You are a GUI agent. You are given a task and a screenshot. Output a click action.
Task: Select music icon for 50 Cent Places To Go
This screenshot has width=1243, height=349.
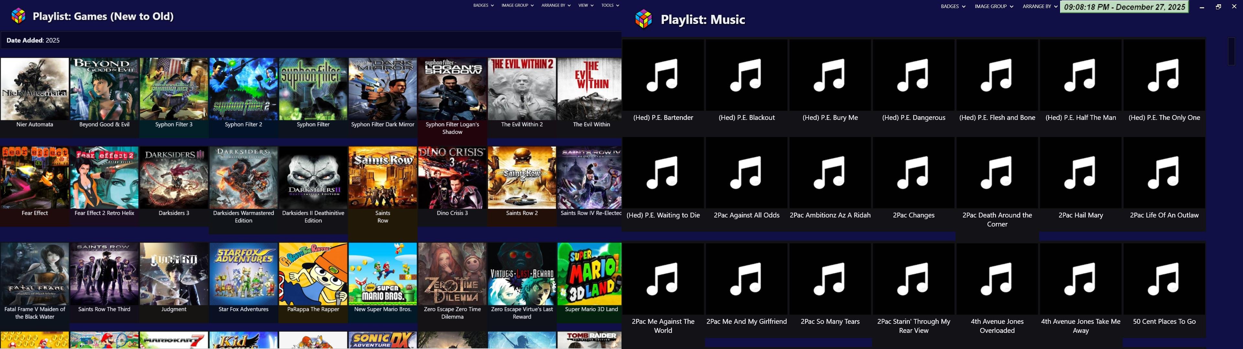(1164, 279)
